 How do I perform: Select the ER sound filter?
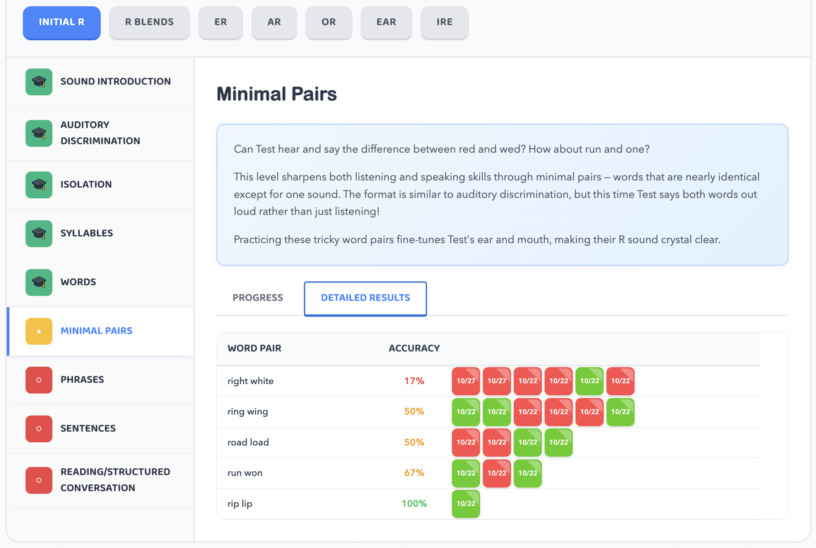[x=220, y=22]
